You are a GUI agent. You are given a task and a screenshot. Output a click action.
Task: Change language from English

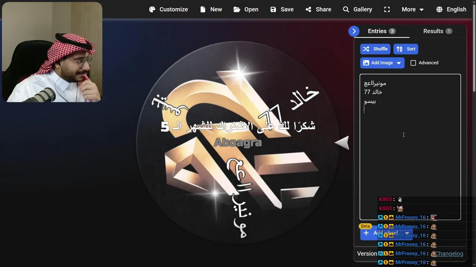451,9
